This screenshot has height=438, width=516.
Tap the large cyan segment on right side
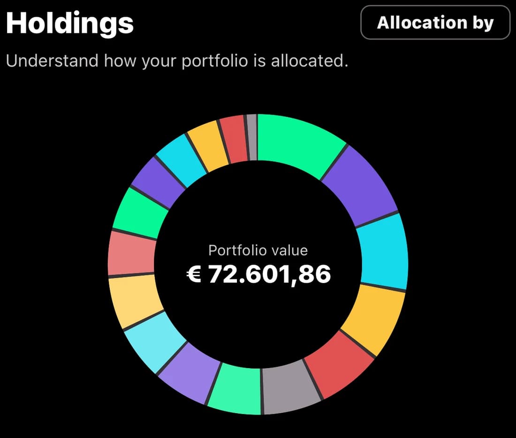coord(383,252)
